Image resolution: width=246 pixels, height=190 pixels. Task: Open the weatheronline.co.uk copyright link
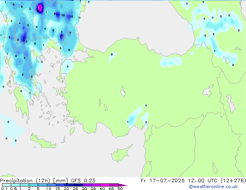click(x=213, y=187)
